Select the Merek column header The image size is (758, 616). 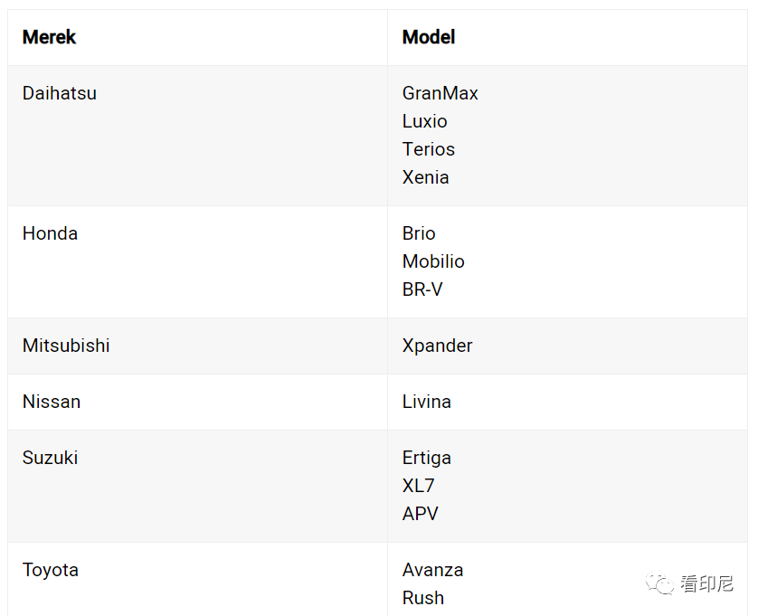tap(50, 37)
